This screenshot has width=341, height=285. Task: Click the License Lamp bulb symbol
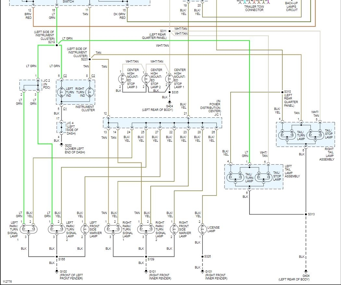(x=202, y=229)
